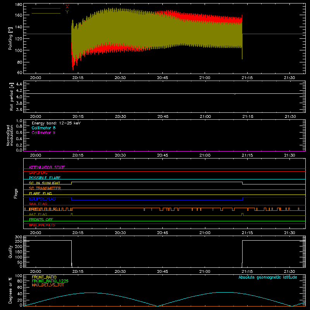Click the 1.0 tick on Normalized modulation axis
Image resolution: width=310 pixels, height=310 pixels.
pyautogui.click(x=19, y=121)
